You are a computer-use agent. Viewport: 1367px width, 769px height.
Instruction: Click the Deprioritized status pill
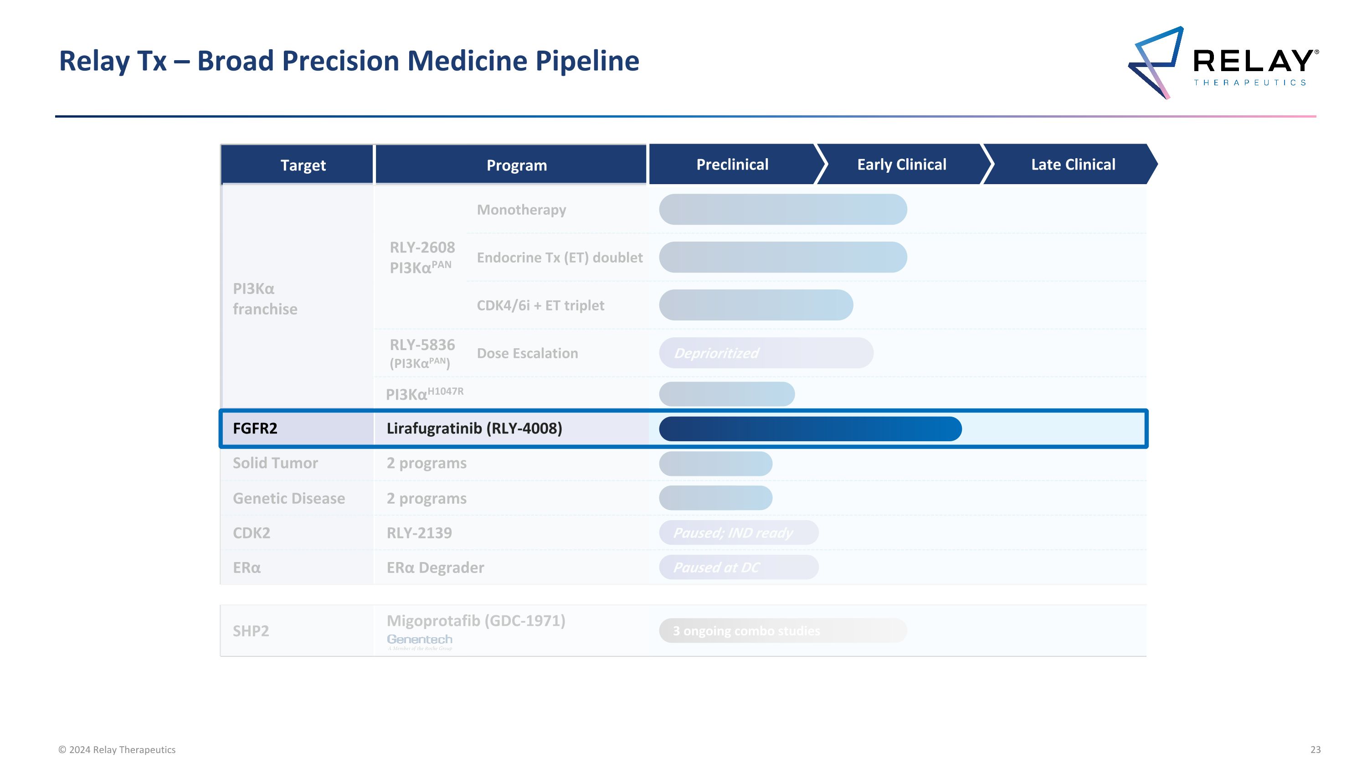pos(766,353)
